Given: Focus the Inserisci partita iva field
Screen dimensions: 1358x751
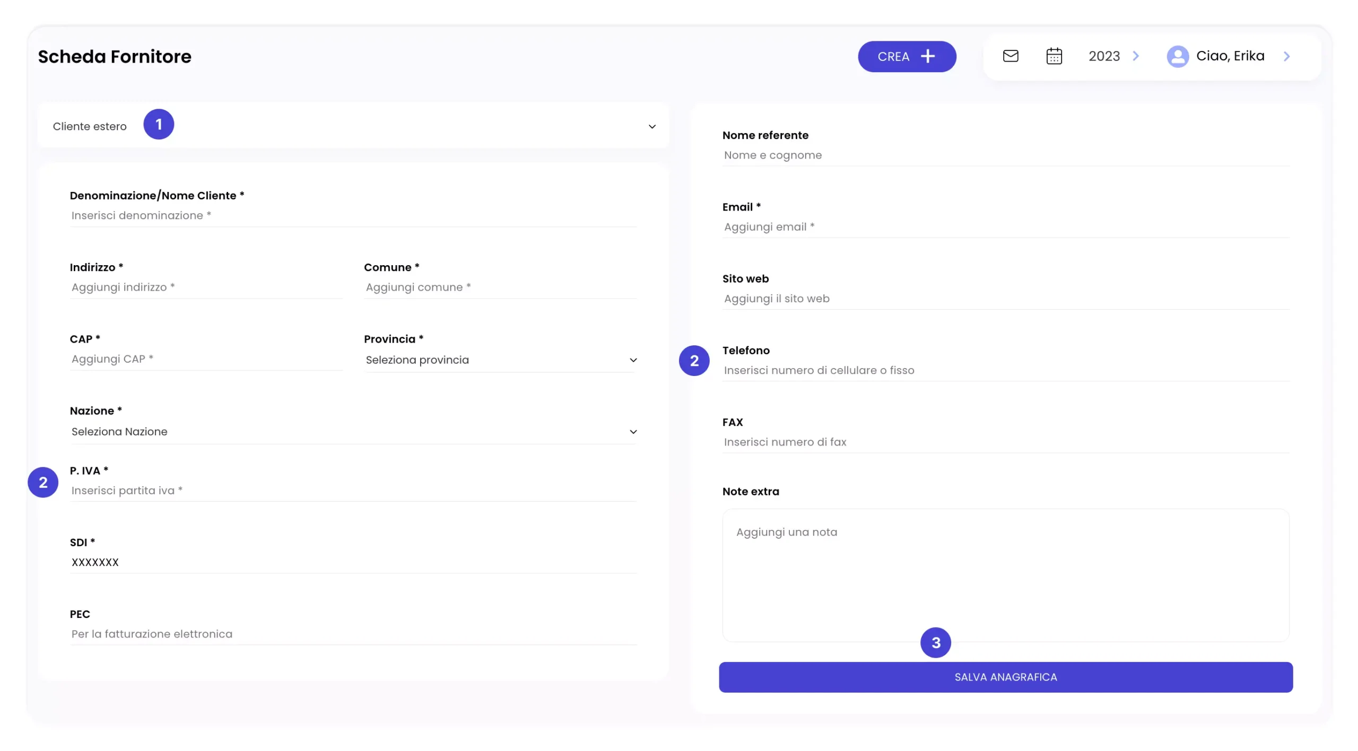Looking at the screenshot, I should (353, 490).
